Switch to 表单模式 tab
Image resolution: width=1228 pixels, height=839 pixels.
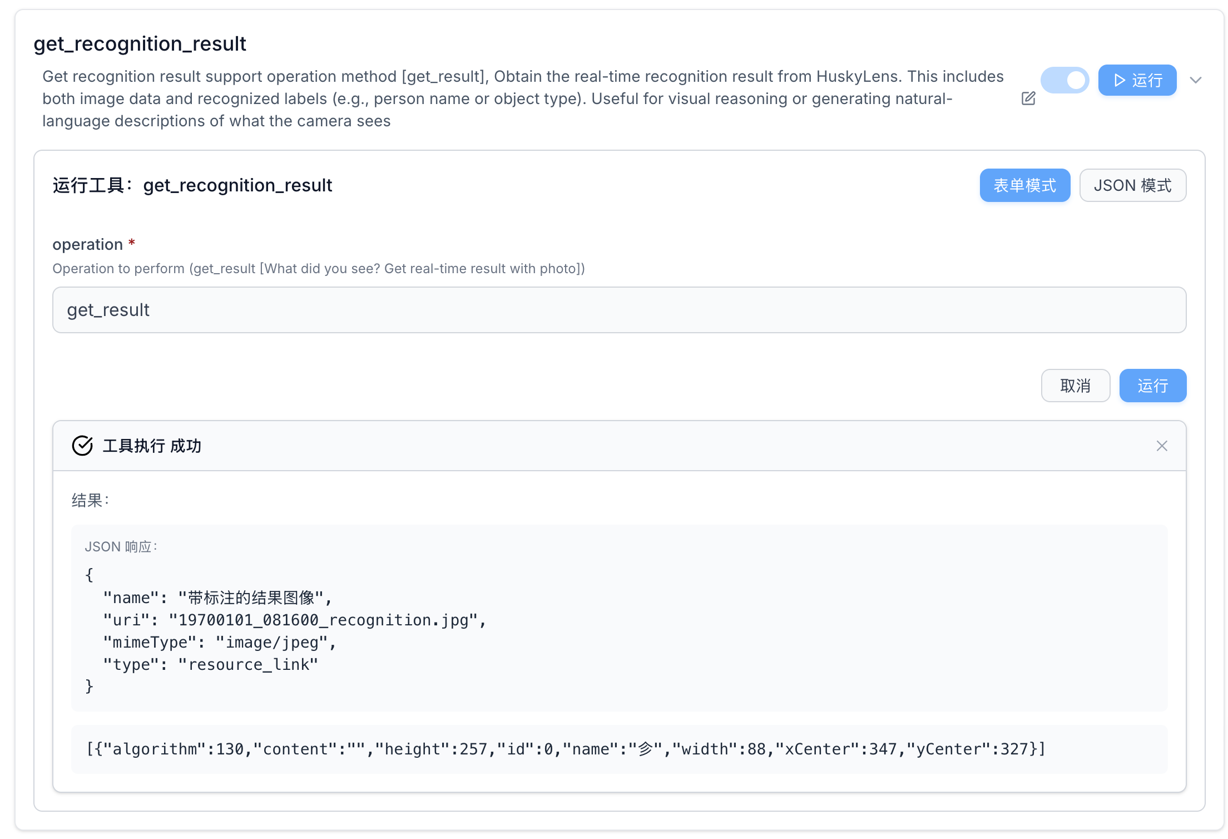1024,185
